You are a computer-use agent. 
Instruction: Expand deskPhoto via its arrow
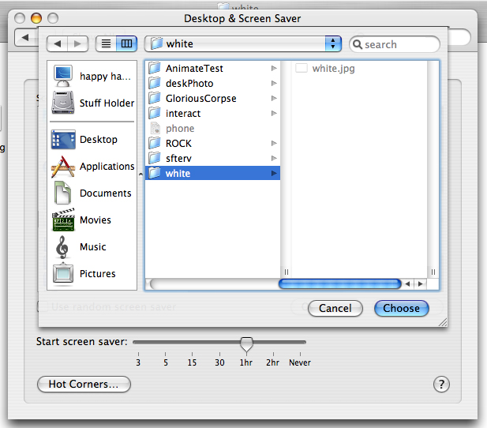[274, 83]
